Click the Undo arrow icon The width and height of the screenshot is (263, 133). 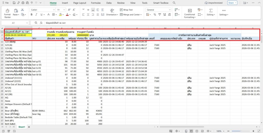point(32,3)
